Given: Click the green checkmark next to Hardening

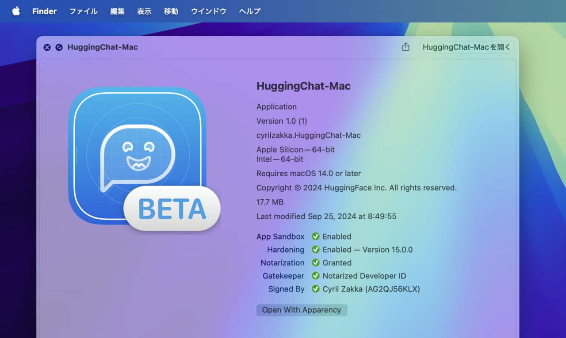Looking at the screenshot, I should pyautogui.click(x=315, y=250).
